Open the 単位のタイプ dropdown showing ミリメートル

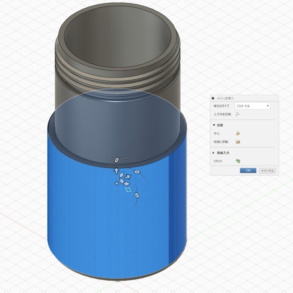[252, 106]
